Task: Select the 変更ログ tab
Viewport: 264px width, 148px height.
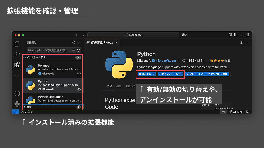Action: tap(130, 86)
